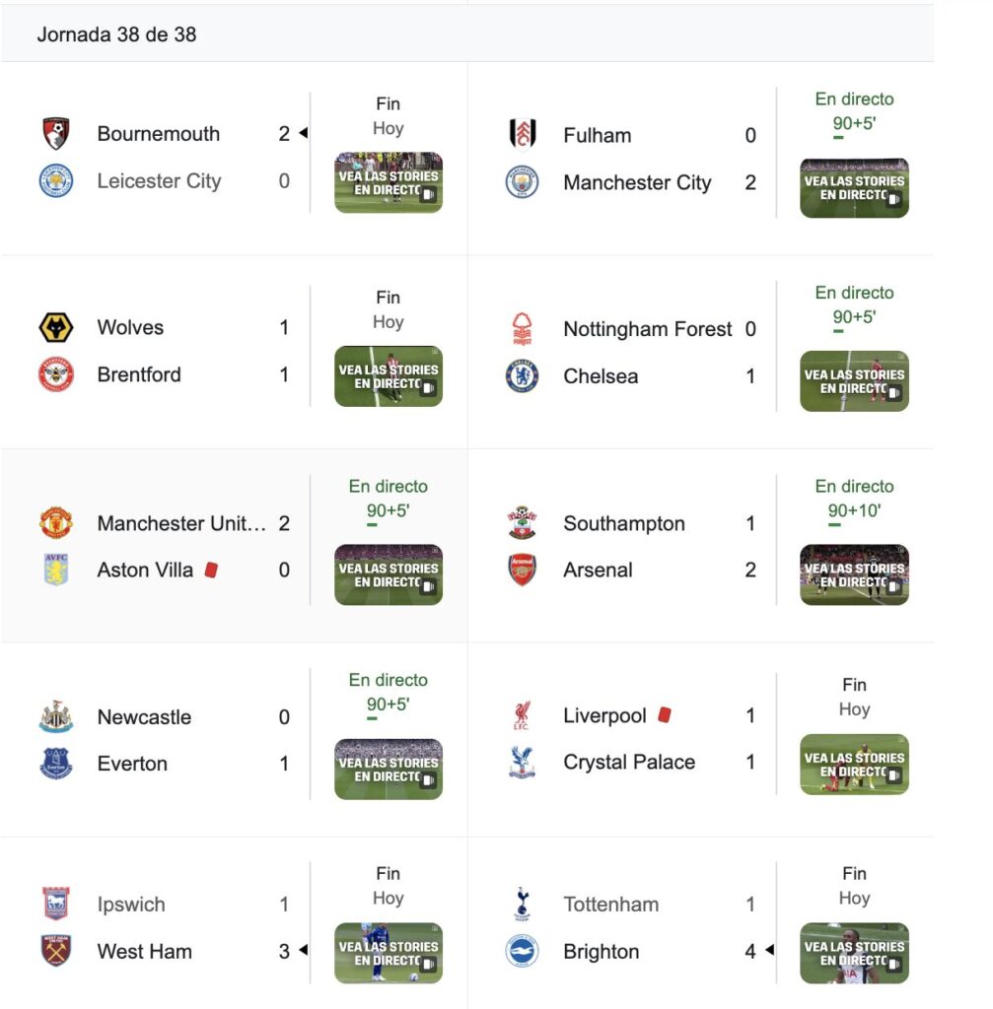Click Aston Villa's red card indicator
This screenshot has width=993, height=1009.
tap(211, 570)
